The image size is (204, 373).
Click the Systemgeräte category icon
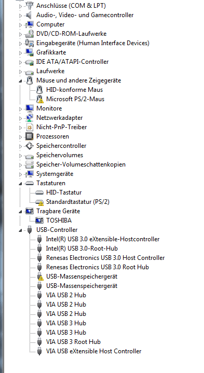pos(30,174)
